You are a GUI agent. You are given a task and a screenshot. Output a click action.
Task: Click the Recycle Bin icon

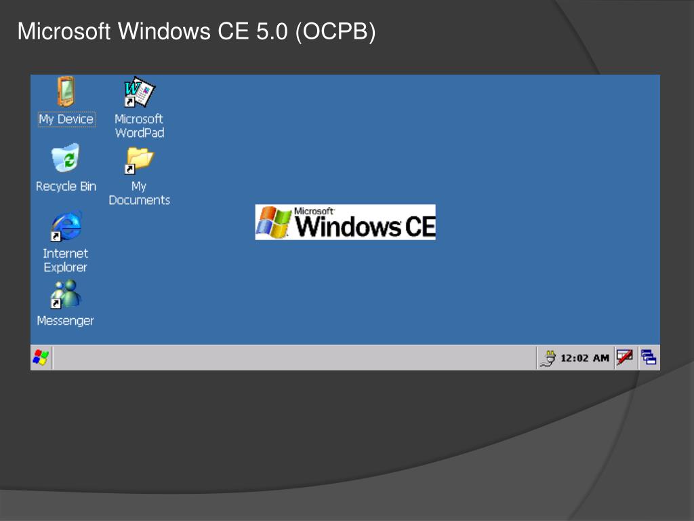pos(66,157)
